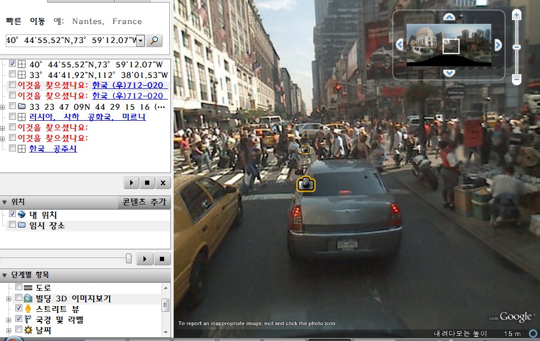
Task: Expand the 빌딩 3D 이미지보기 tree node
Action: tap(8, 299)
